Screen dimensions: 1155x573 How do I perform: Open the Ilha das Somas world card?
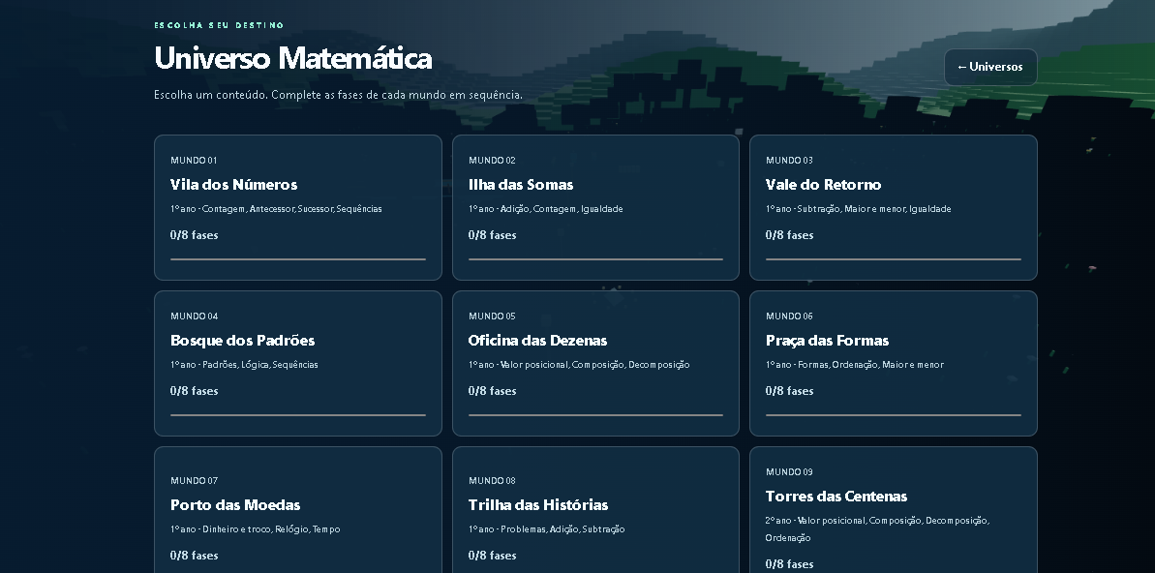[595, 208]
